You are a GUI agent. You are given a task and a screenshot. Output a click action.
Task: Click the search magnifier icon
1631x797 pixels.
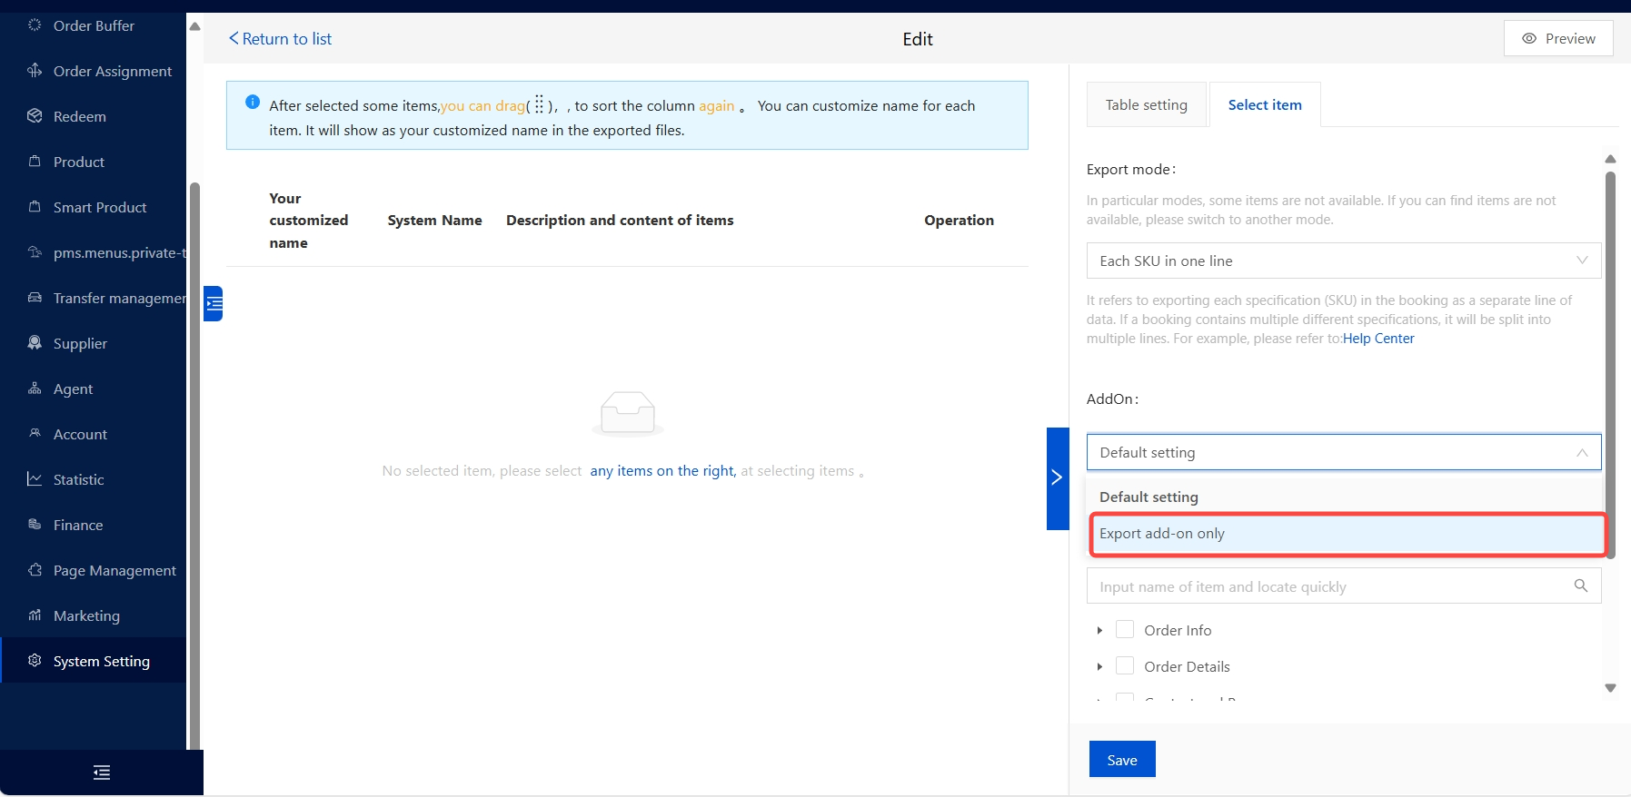(1580, 586)
